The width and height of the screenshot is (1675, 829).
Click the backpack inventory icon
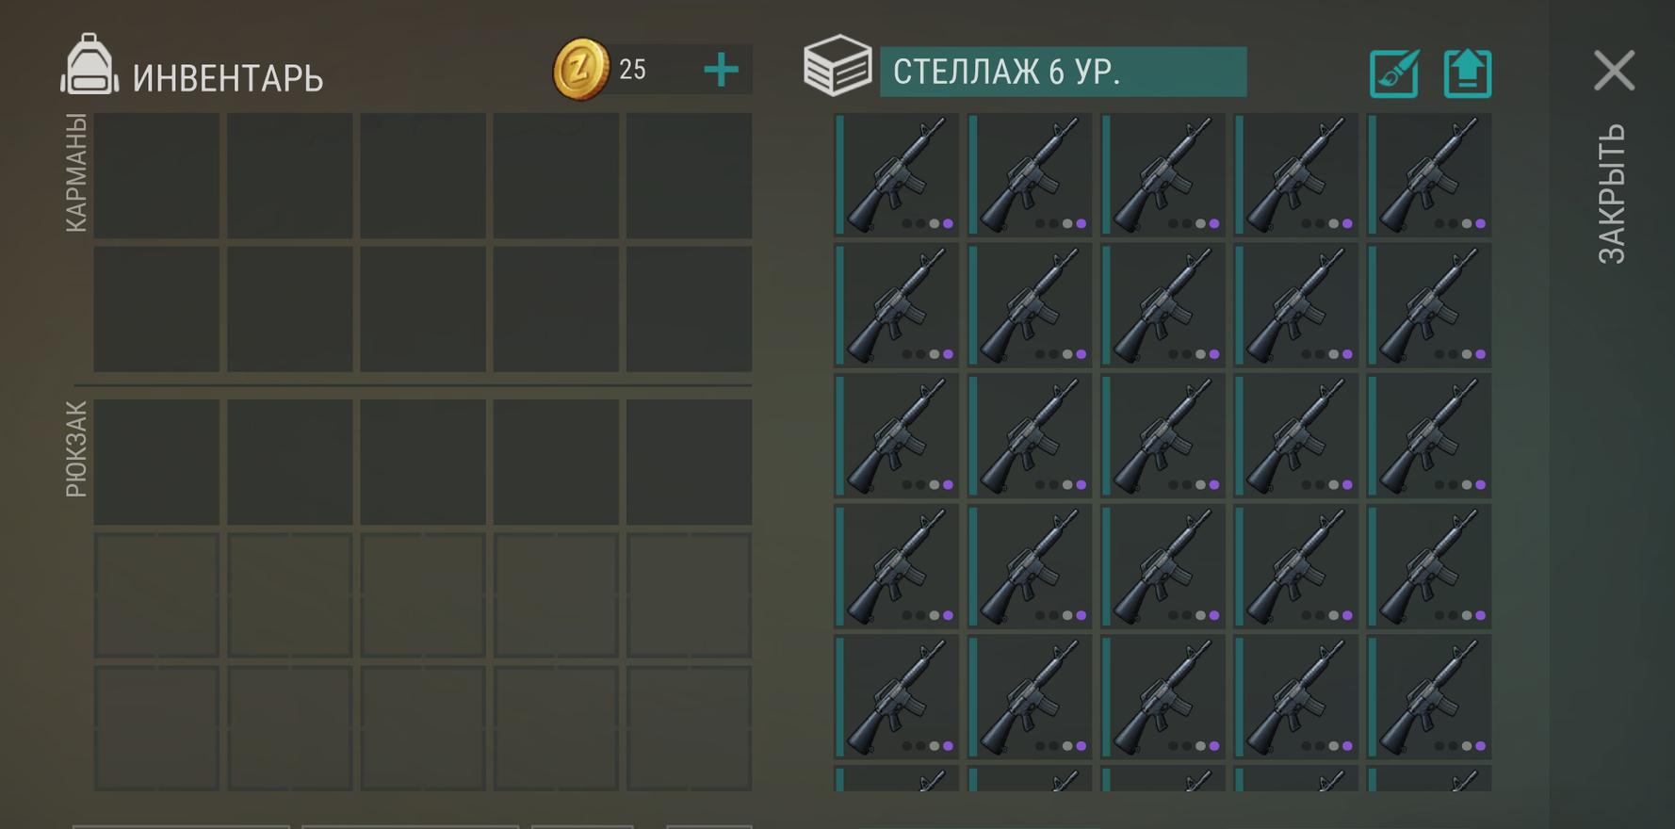(89, 64)
